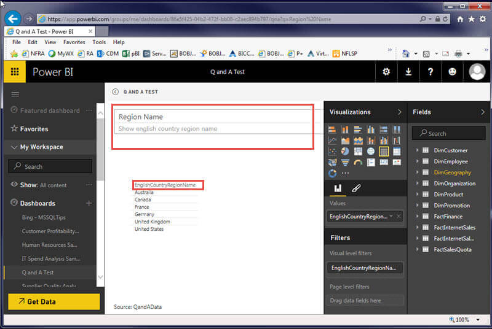492x329 pixels.
Task: Select the Clustered bar chart visualization
Action: click(x=358, y=130)
